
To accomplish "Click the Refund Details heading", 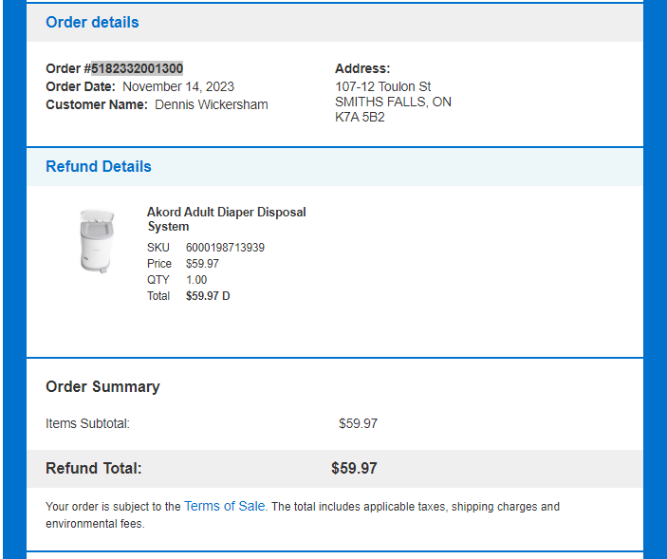I will click(x=99, y=166).
